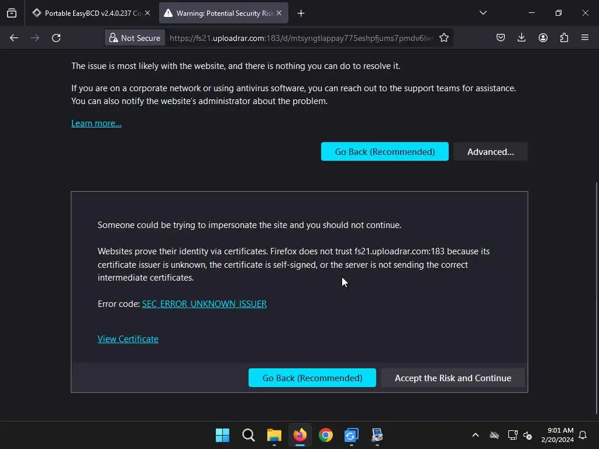This screenshot has height=449, width=599.
Task: Select the Warning: Potential Security Risk tab
Action: tap(224, 13)
